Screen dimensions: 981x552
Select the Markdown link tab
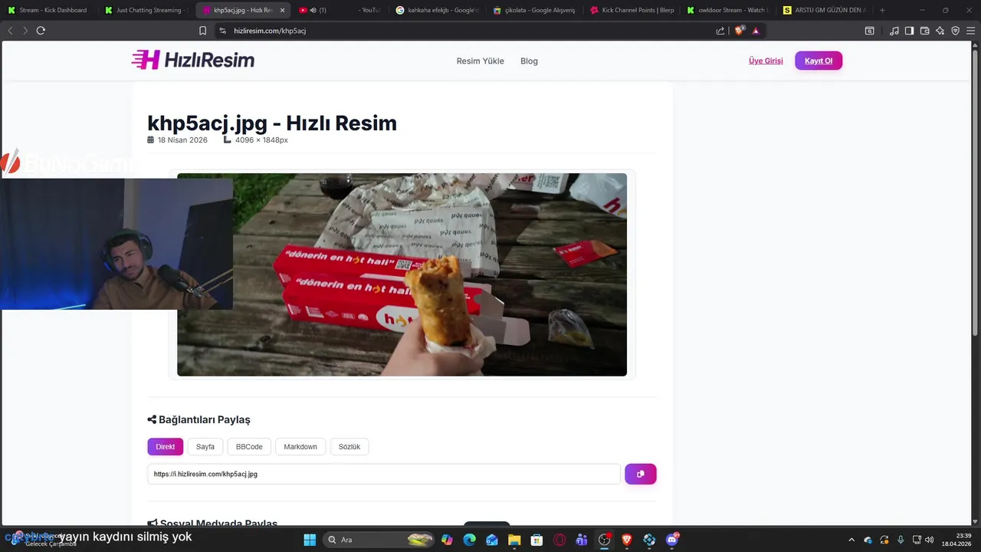pyautogui.click(x=300, y=447)
